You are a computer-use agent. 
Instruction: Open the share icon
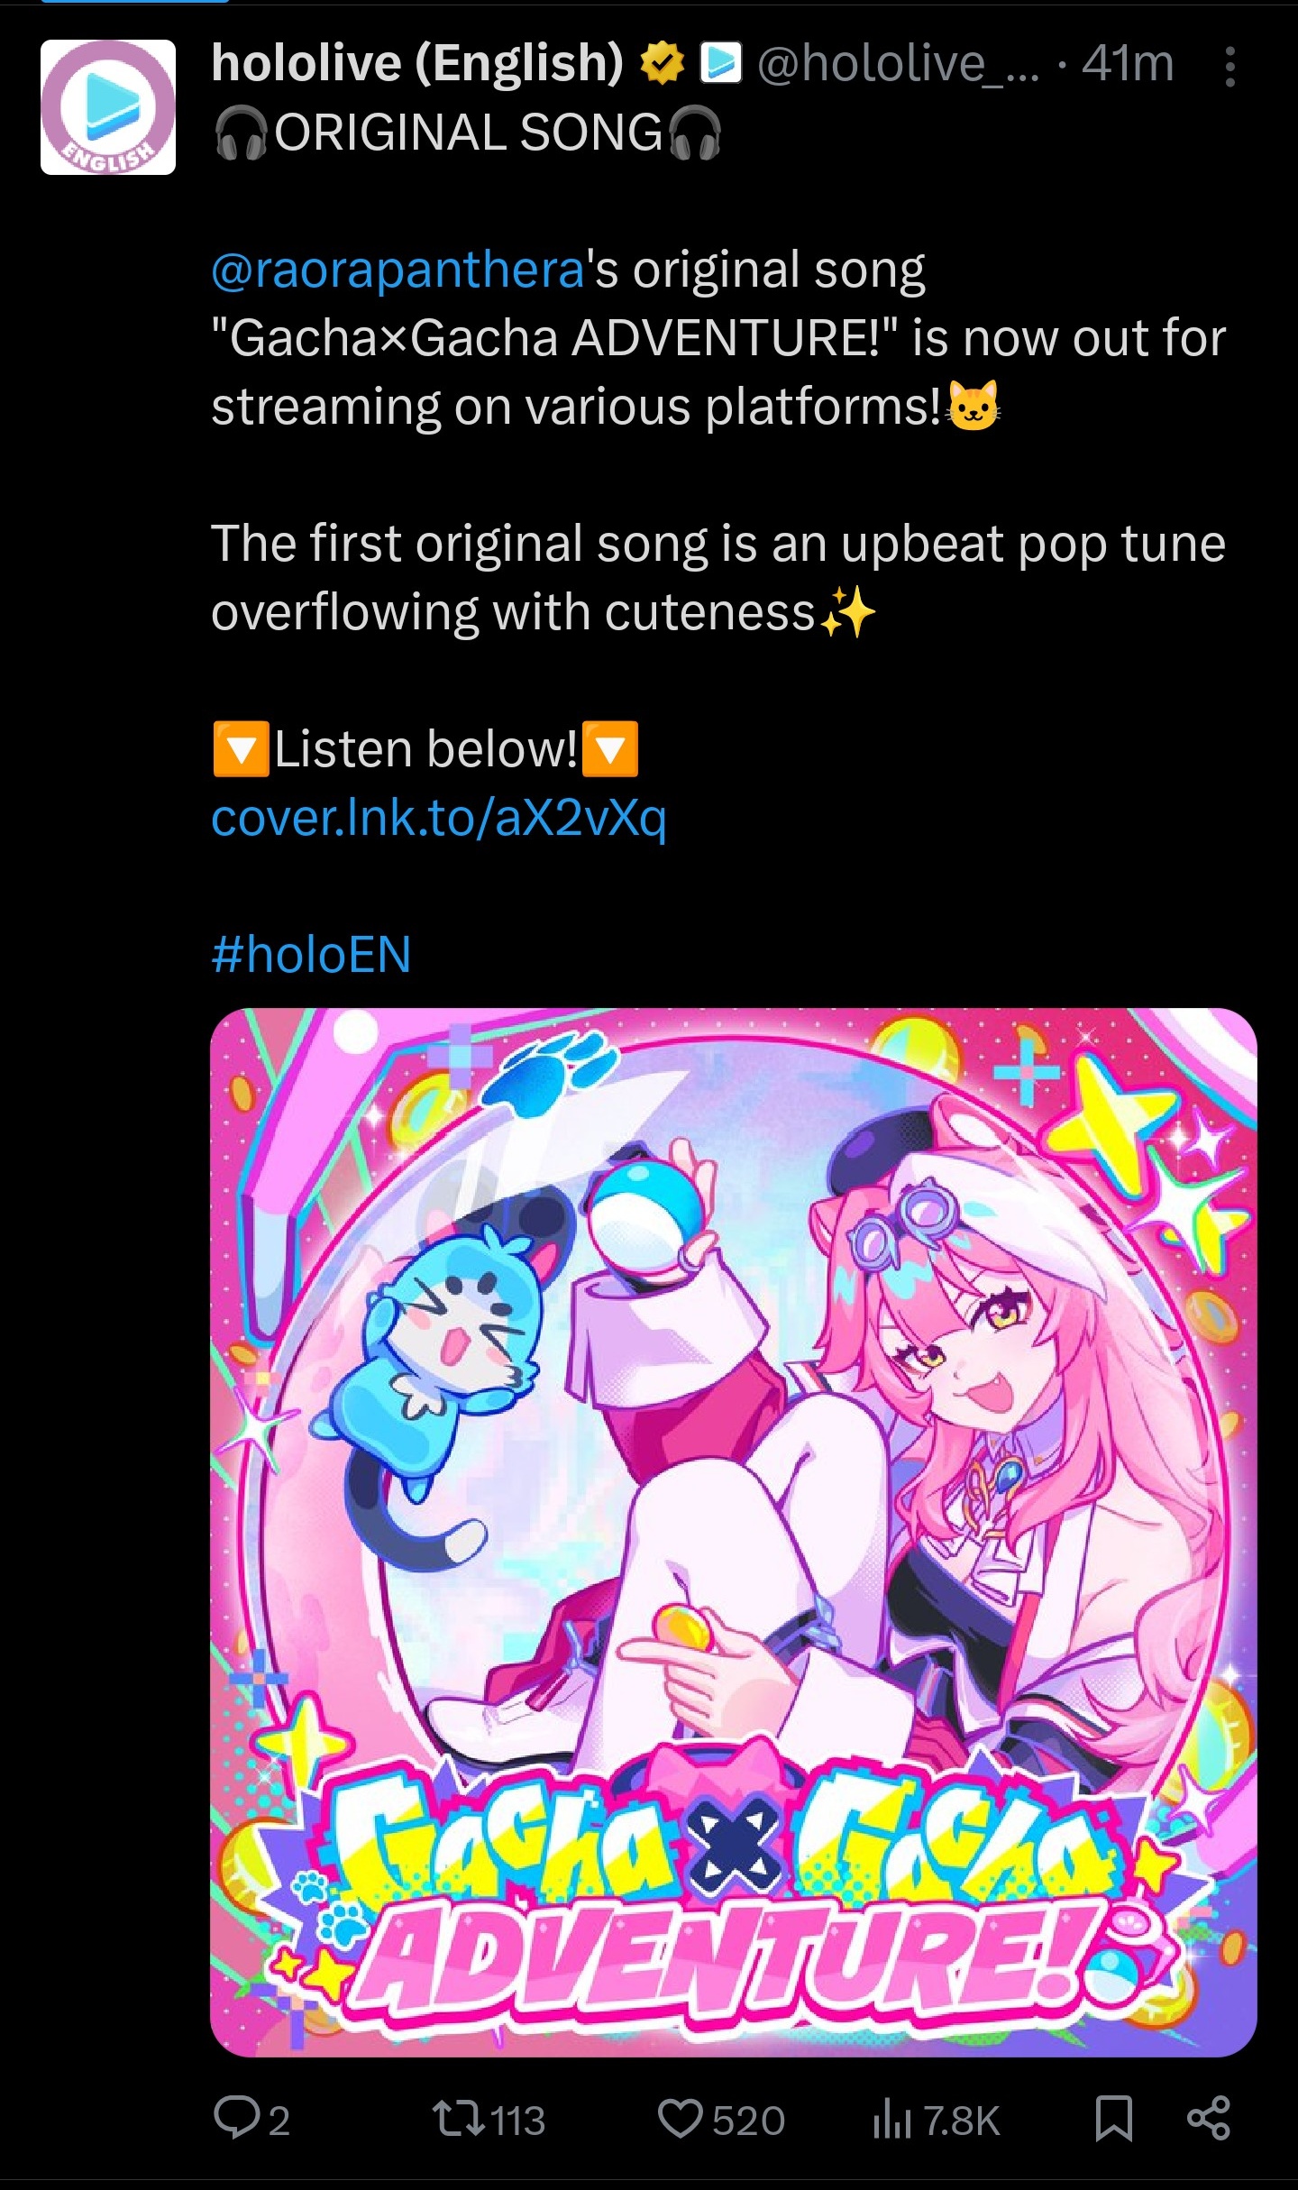click(1209, 2118)
